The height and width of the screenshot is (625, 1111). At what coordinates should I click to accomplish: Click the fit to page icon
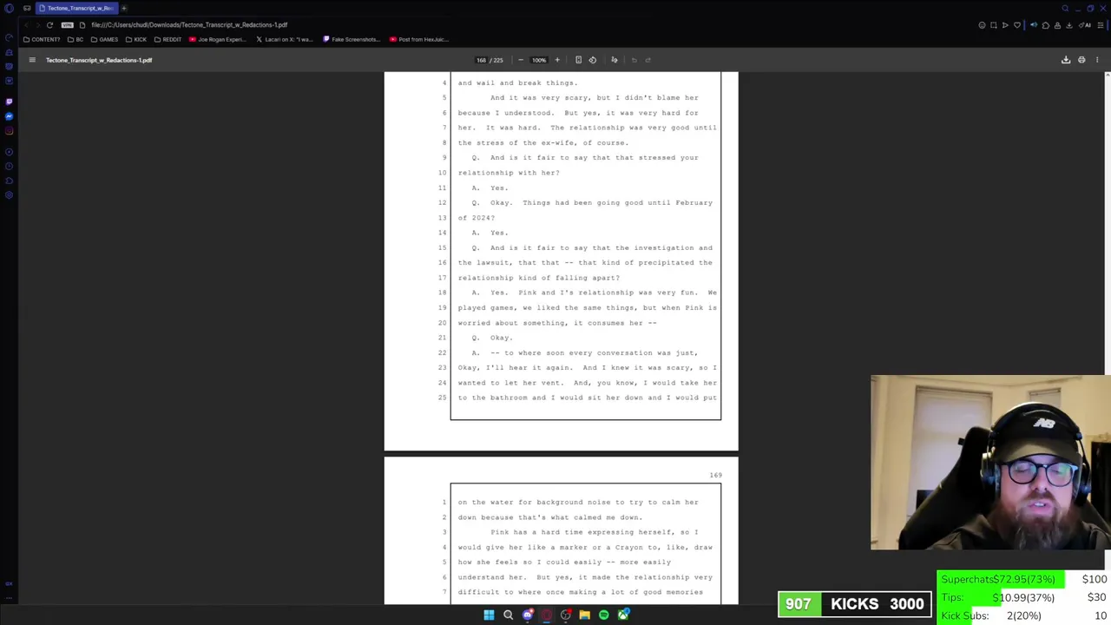(x=578, y=60)
